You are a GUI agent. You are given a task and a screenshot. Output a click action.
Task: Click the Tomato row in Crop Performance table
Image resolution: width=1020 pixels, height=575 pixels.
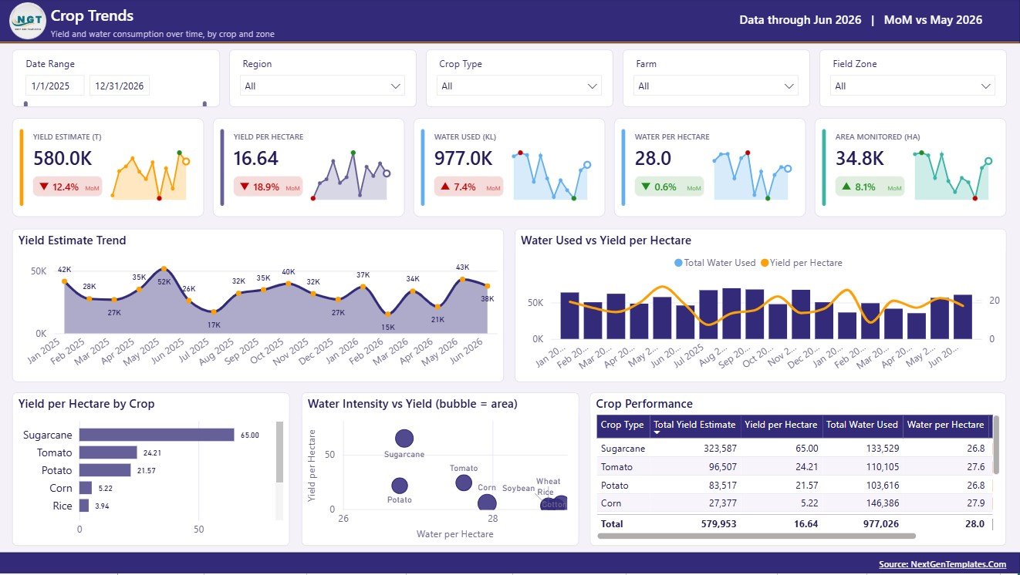[x=793, y=467]
